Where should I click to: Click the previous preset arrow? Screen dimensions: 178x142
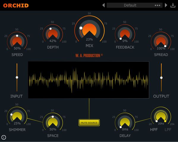coord(103,5)
